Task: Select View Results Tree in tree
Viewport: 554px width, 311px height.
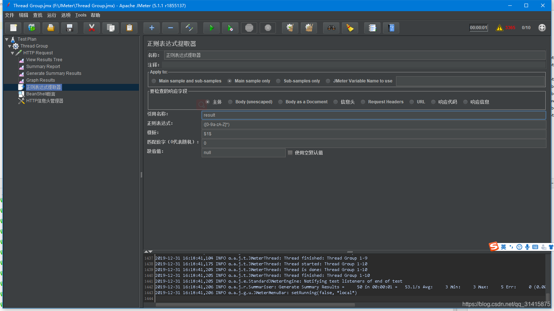Action: click(x=44, y=60)
